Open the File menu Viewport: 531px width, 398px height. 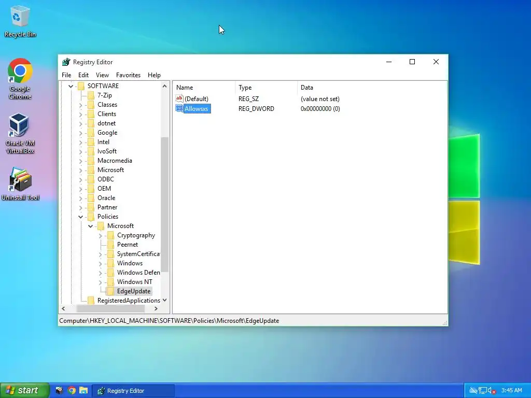[66, 75]
